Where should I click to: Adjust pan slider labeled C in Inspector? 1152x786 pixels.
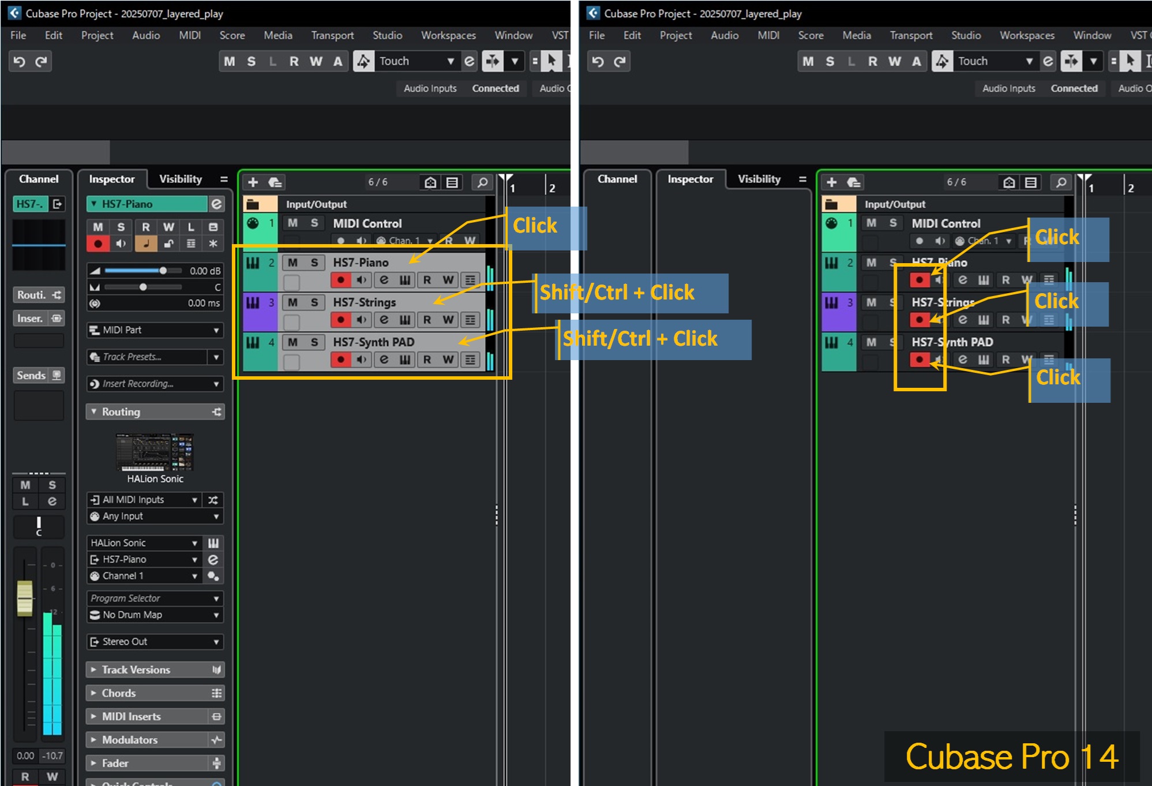142,287
